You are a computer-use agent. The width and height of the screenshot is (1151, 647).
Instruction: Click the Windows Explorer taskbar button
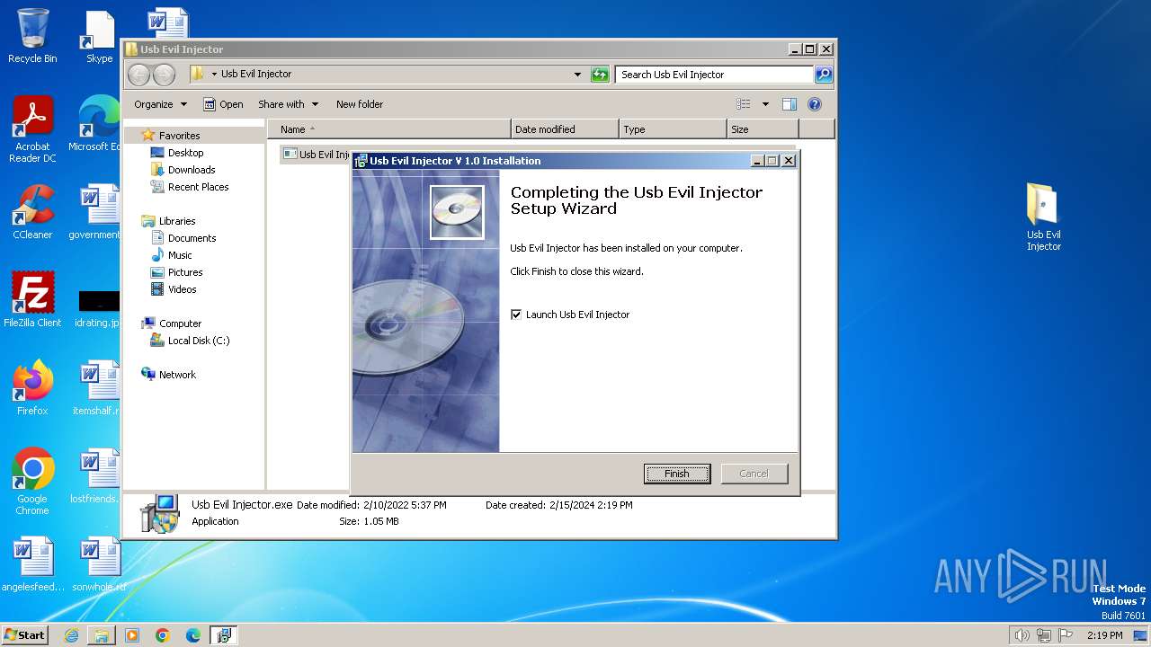click(x=102, y=635)
